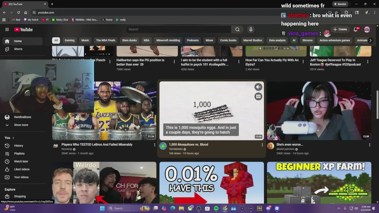Expand Show more subscriptions
This screenshot has height=213, width=379.
click(x=23, y=125)
